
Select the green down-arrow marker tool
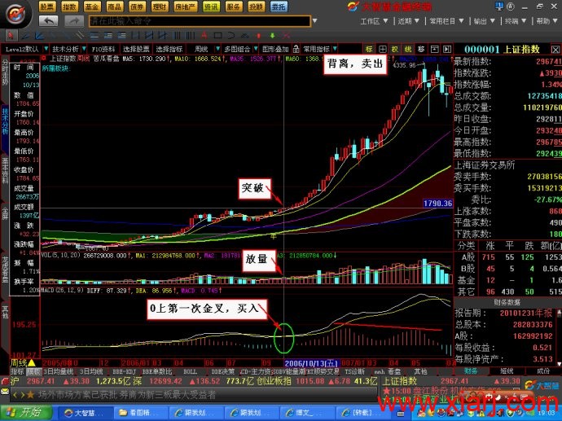pyautogui.click(x=272, y=36)
